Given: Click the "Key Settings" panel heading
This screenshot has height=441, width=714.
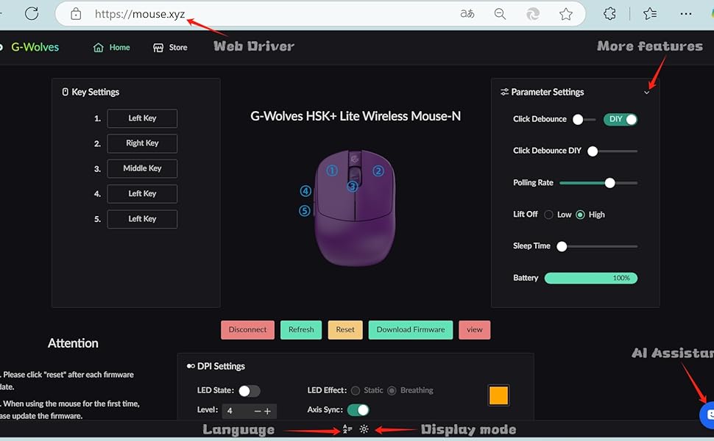Looking at the screenshot, I should click(95, 92).
